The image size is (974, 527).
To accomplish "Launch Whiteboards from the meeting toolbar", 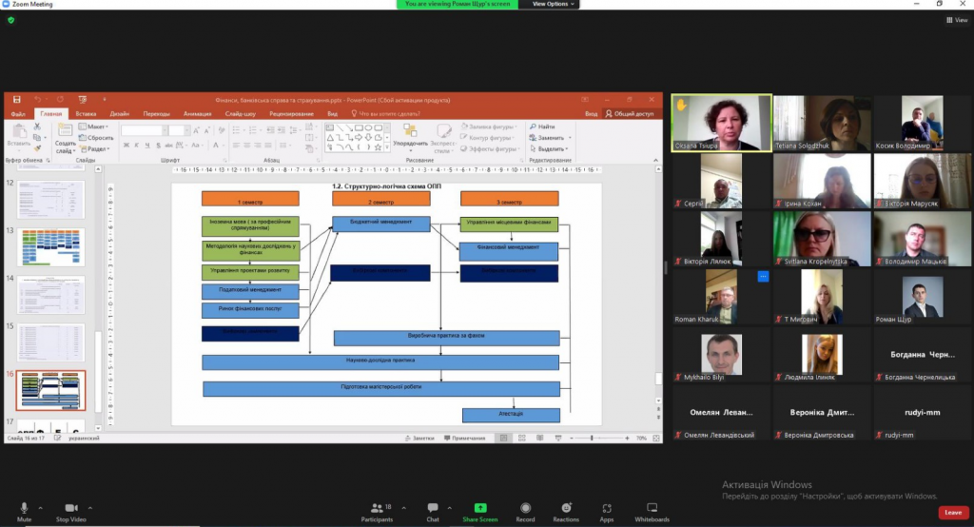I will 653,510.
